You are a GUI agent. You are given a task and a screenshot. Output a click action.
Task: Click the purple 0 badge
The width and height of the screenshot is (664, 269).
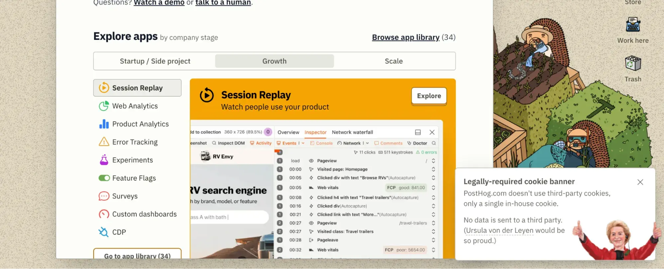pos(268,132)
